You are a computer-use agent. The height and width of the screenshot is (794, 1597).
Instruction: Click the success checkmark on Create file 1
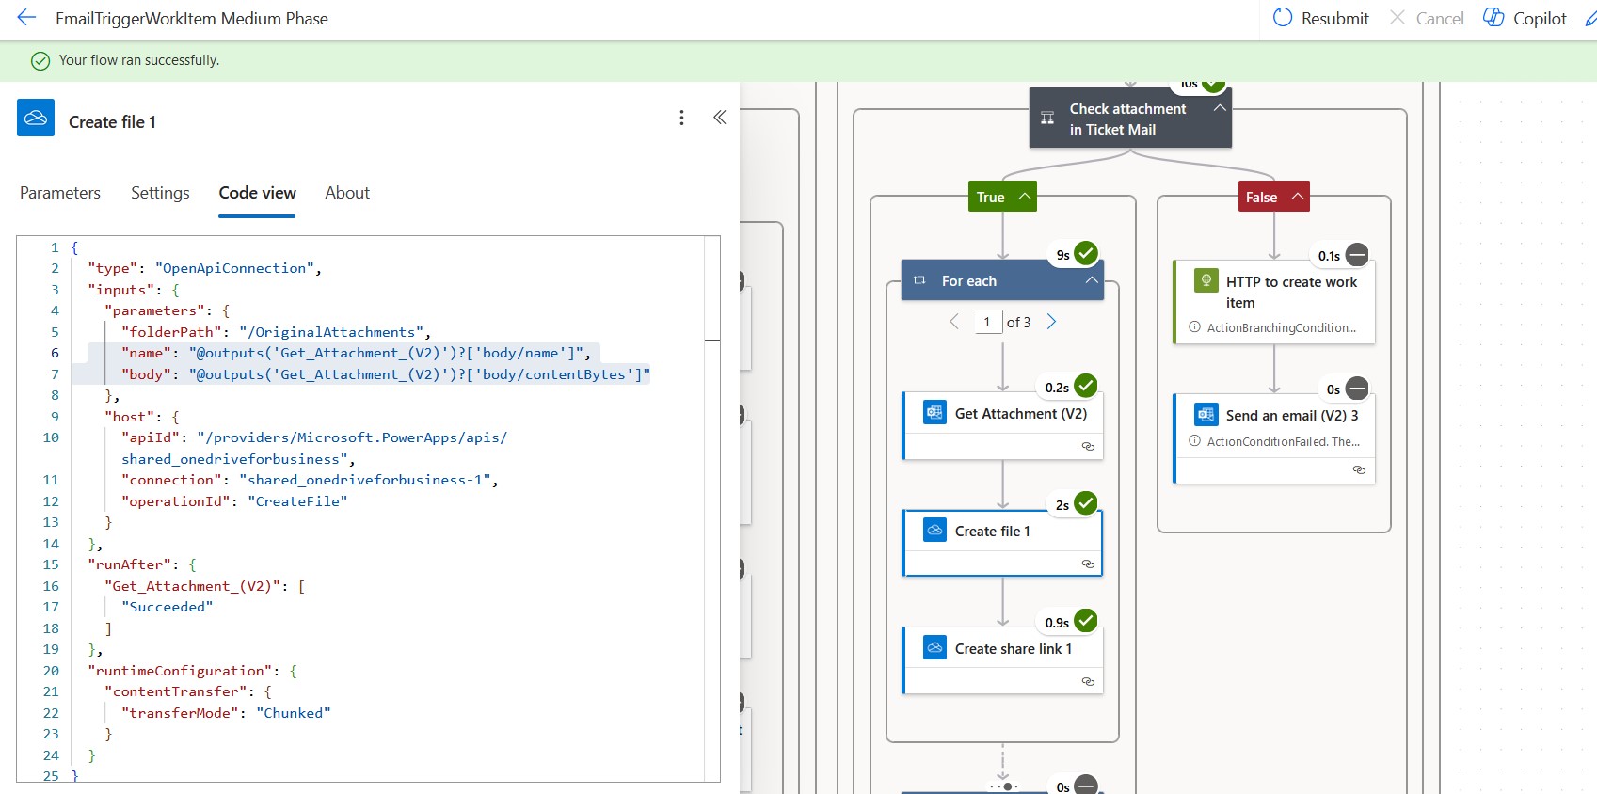pyautogui.click(x=1086, y=503)
